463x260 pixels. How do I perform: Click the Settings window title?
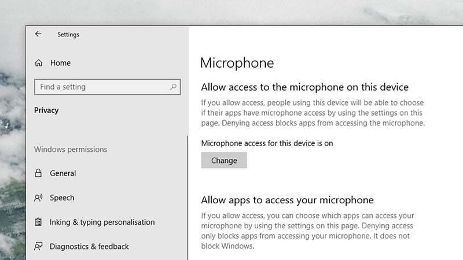(x=68, y=35)
